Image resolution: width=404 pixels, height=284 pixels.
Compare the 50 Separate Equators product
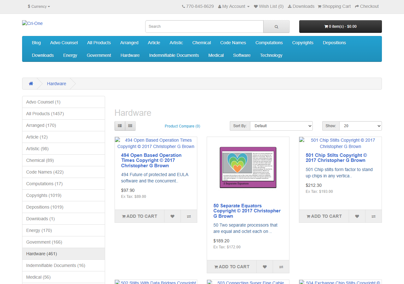[x=281, y=267]
